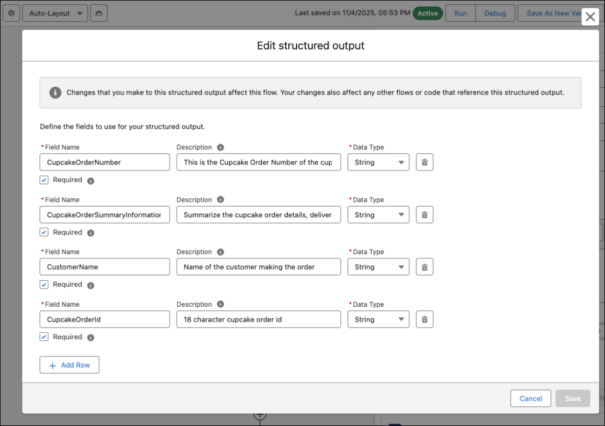Uncheck Required for CupcakeOrderNumber
The width and height of the screenshot is (605, 426).
point(44,179)
